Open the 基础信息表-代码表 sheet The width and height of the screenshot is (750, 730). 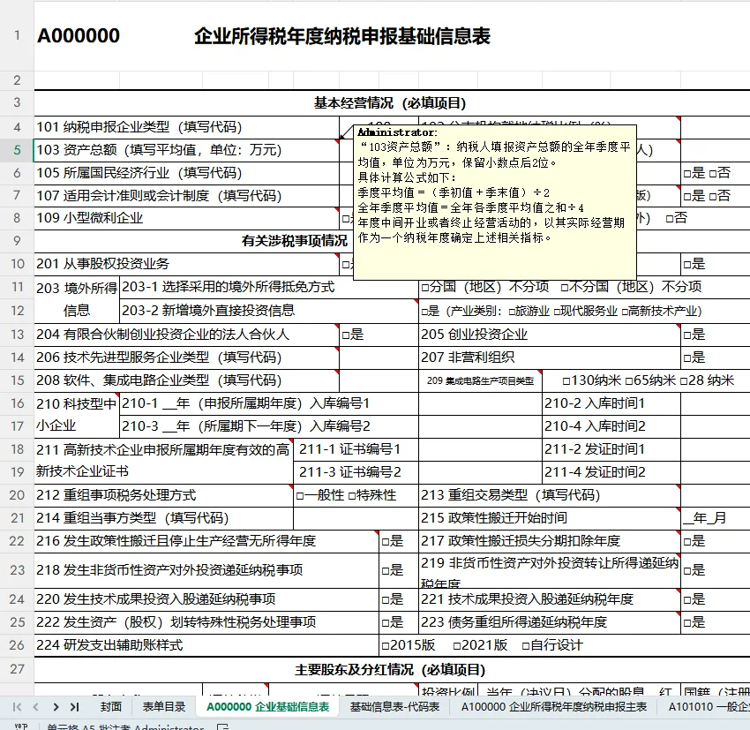point(394,706)
